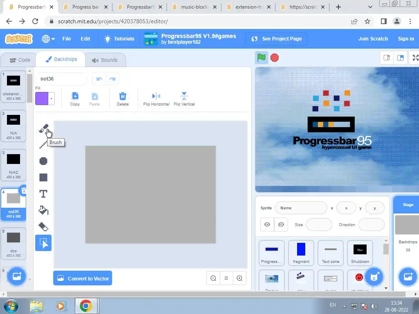Screen dimensions: 419x314
Task: Delete the not36 backdrop thumbnail
Action: coord(24,191)
